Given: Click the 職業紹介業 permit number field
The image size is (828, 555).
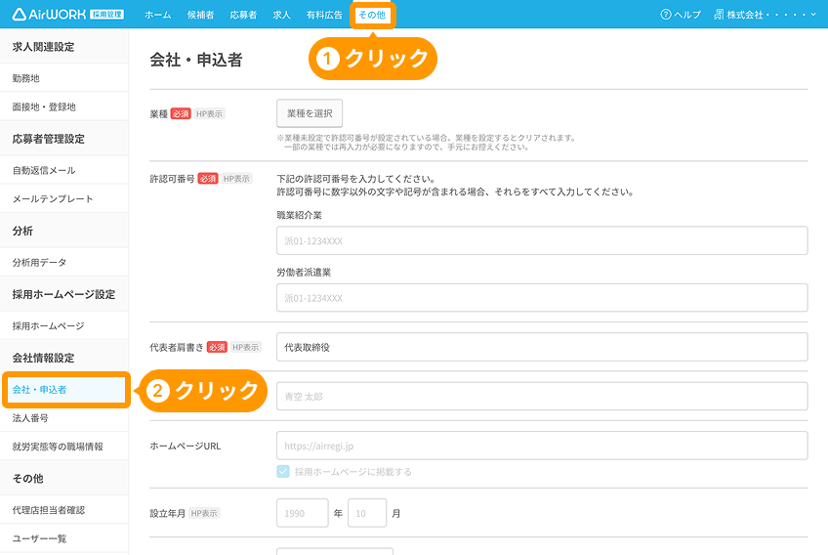Looking at the screenshot, I should (542, 240).
